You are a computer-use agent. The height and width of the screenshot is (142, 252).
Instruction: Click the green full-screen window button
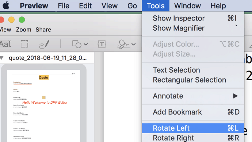tap(22, 20)
